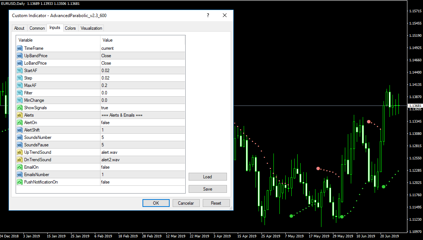
Task: Close the Custom Indicator dialog
Action: click(x=224, y=15)
